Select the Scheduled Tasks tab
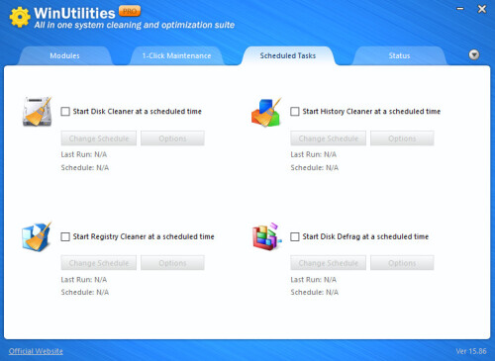Image resolution: width=495 pixels, height=361 pixels. tap(288, 55)
